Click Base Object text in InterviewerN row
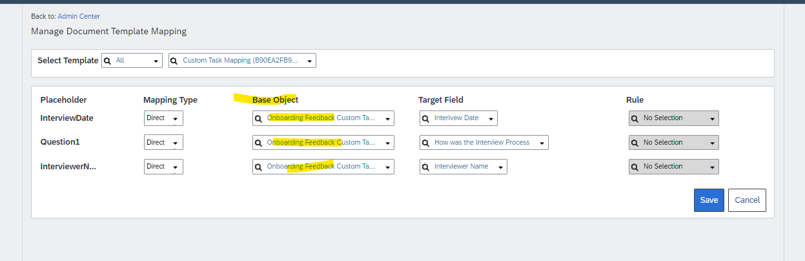Screen dimensions: 805x261 (321, 166)
